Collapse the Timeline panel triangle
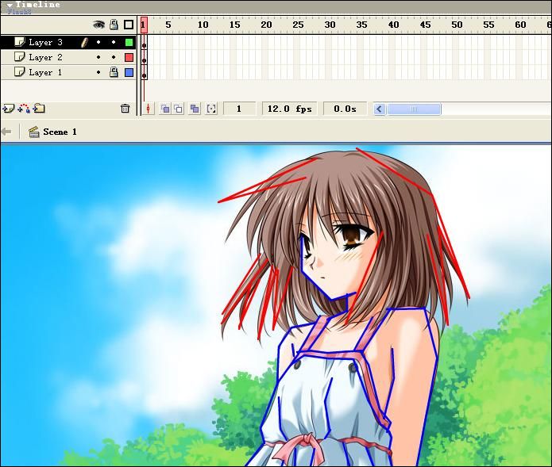The image size is (552, 467). (x=10, y=6)
